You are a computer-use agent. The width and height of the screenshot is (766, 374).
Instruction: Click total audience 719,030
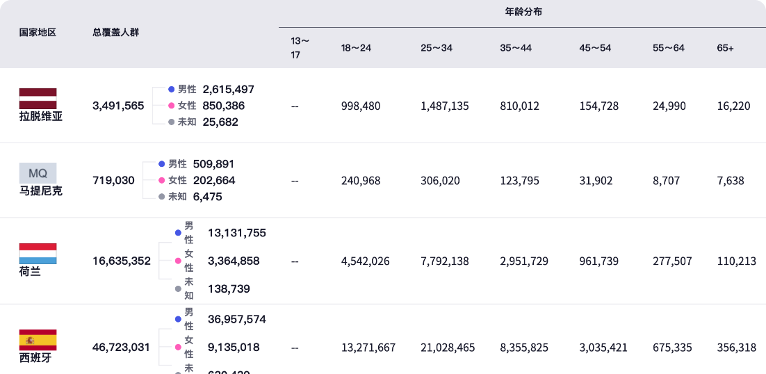click(113, 180)
